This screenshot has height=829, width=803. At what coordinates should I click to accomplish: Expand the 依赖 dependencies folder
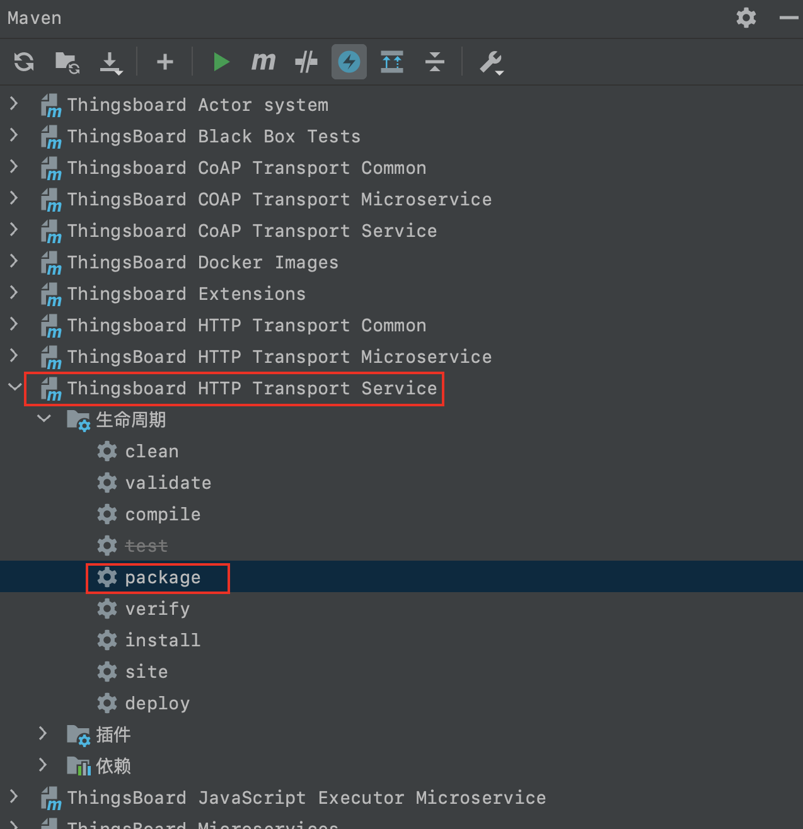[x=43, y=765]
